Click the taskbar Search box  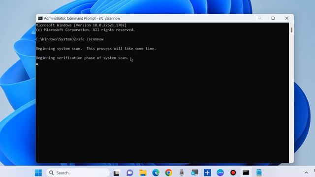pyautogui.click(x=78, y=173)
